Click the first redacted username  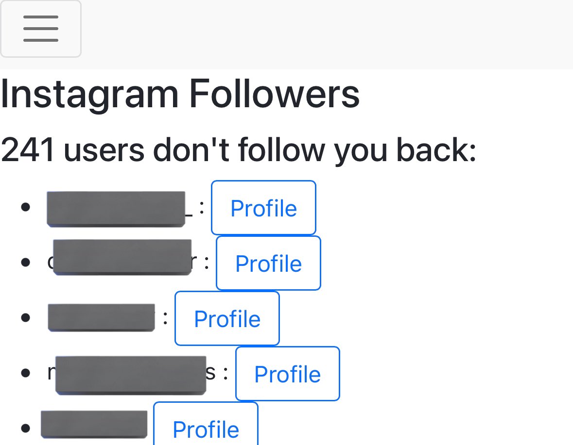(116, 209)
